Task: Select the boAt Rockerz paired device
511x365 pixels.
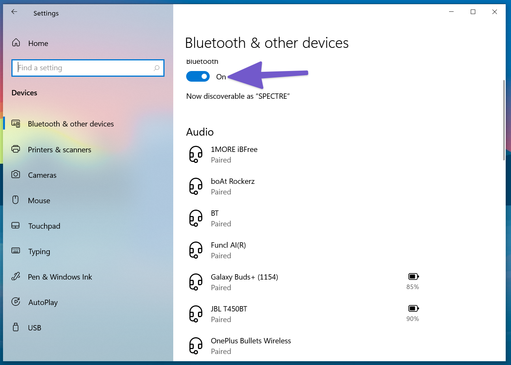Action: pyautogui.click(x=233, y=186)
